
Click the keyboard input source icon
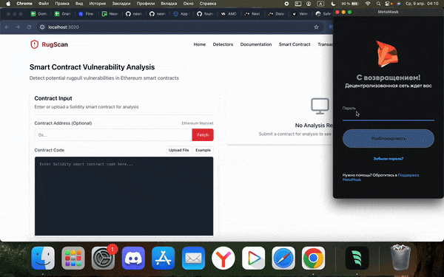320,4
